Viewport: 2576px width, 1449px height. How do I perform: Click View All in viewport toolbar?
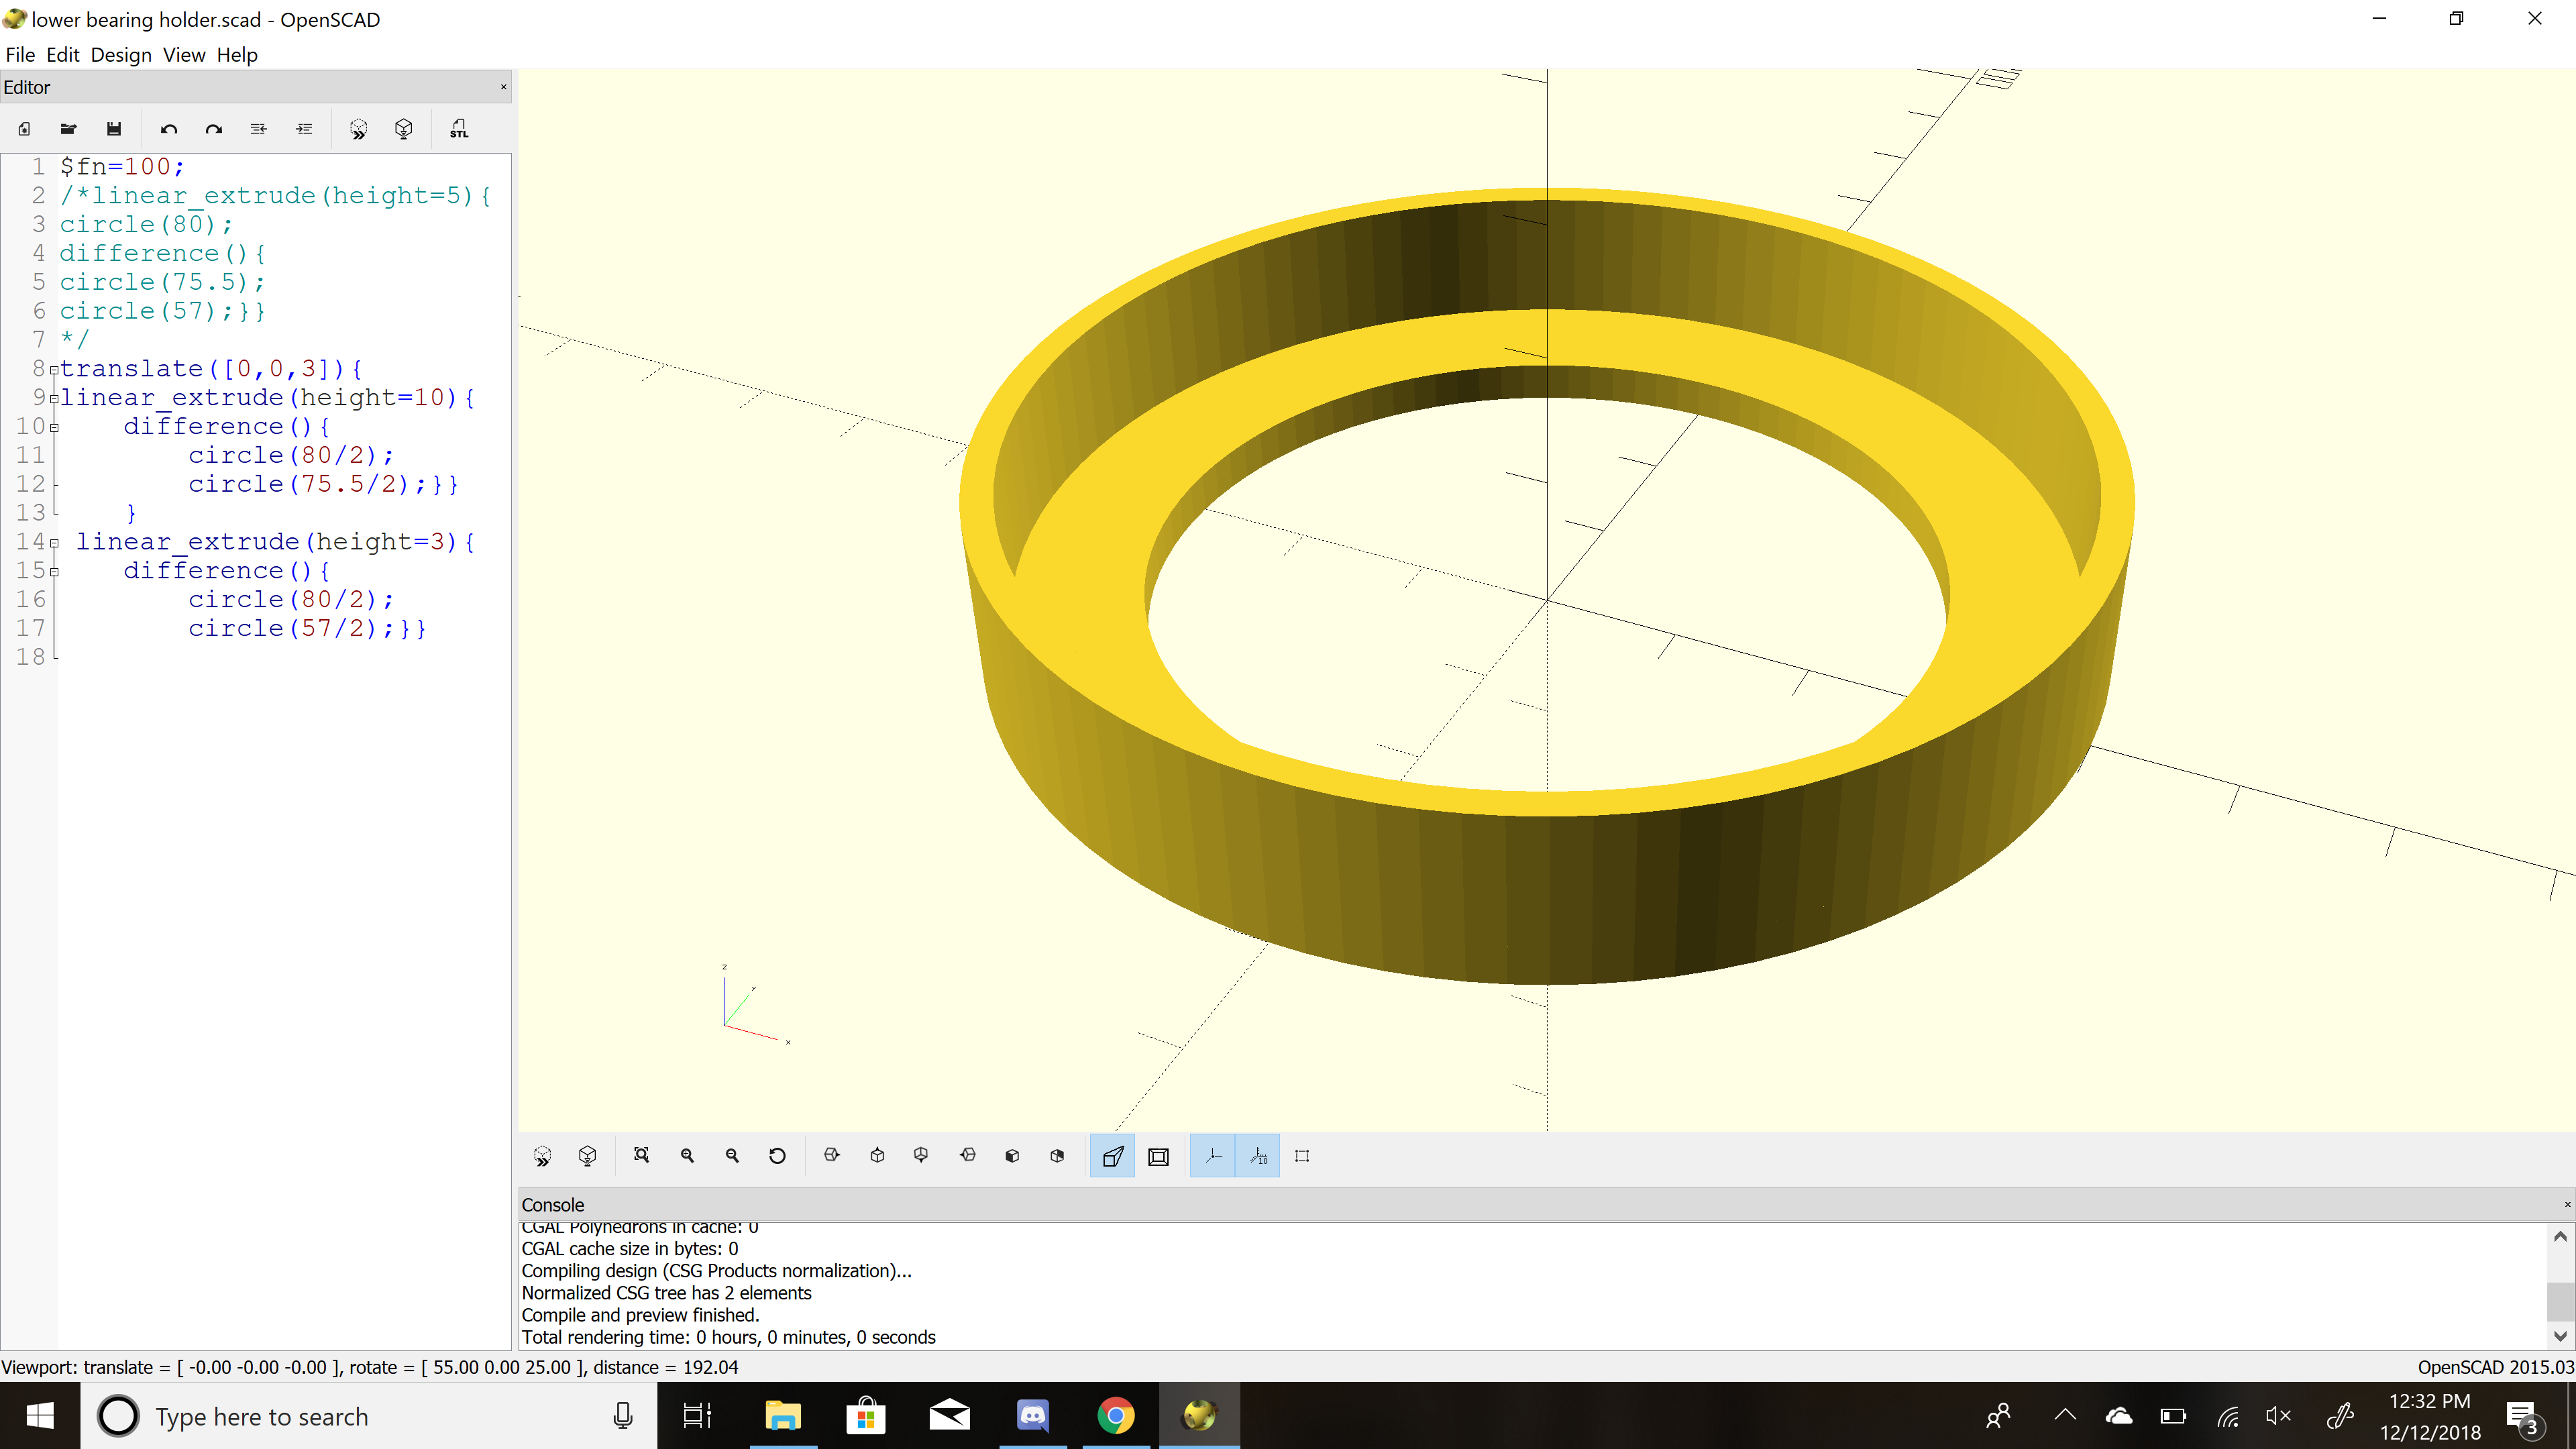[x=642, y=1156]
